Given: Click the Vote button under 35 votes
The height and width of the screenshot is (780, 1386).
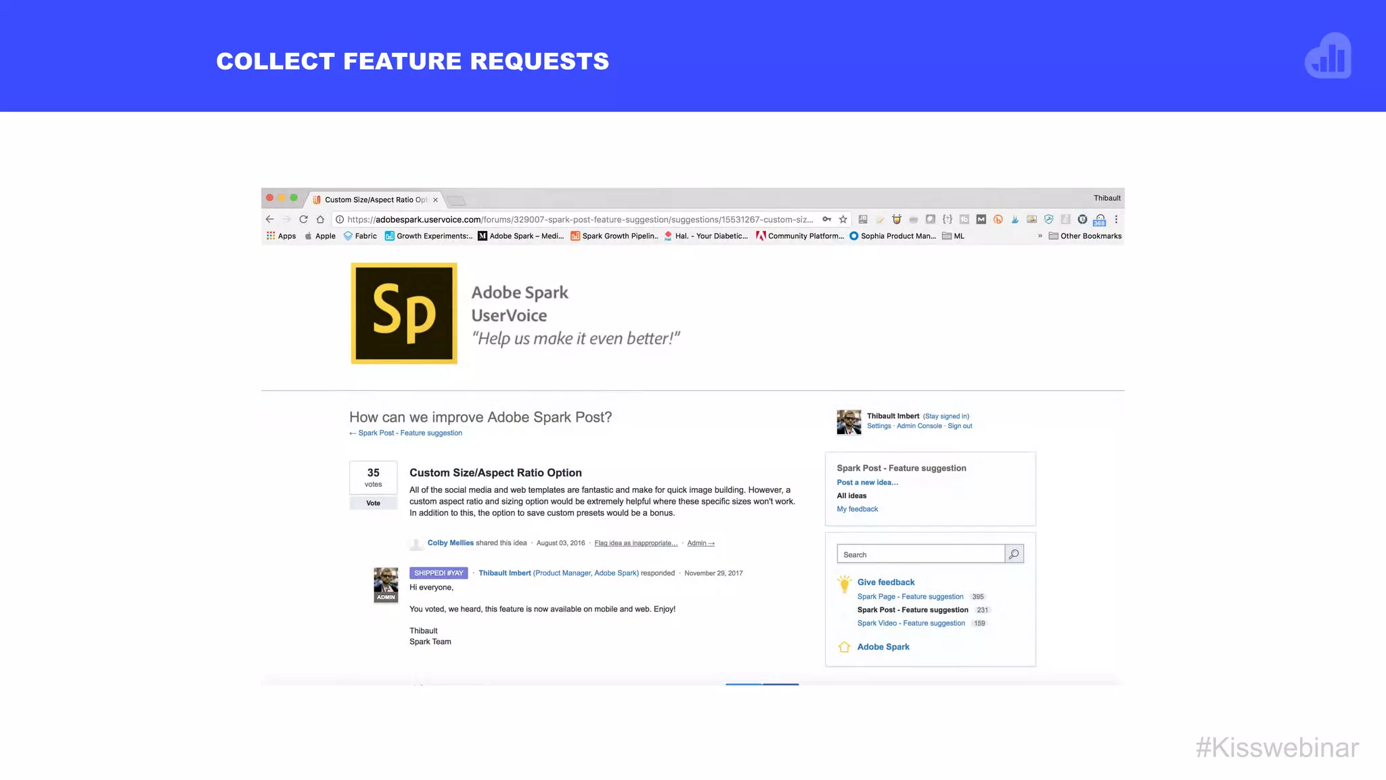Looking at the screenshot, I should [x=373, y=503].
